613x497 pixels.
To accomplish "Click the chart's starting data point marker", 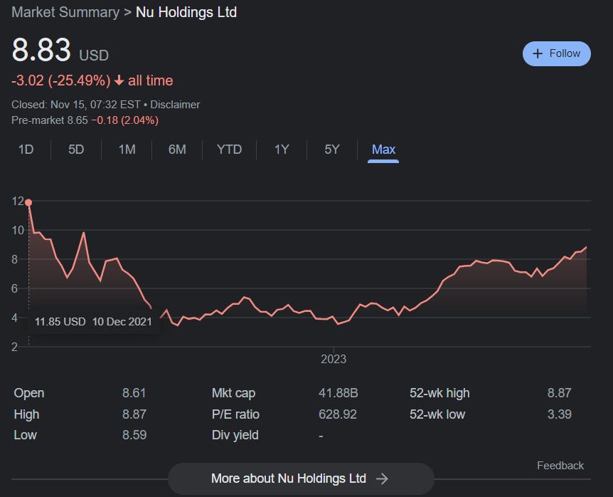I will pyautogui.click(x=28, y=202).
